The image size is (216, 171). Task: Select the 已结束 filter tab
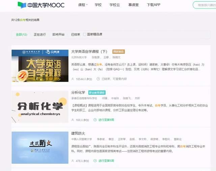coord(76,34)
